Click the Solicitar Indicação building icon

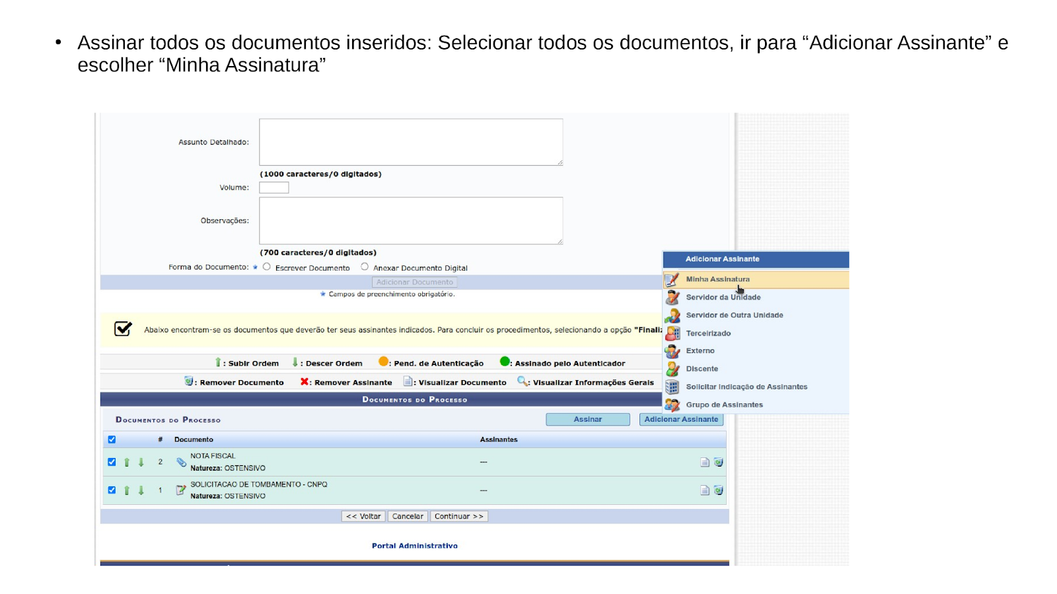point(673,387)
